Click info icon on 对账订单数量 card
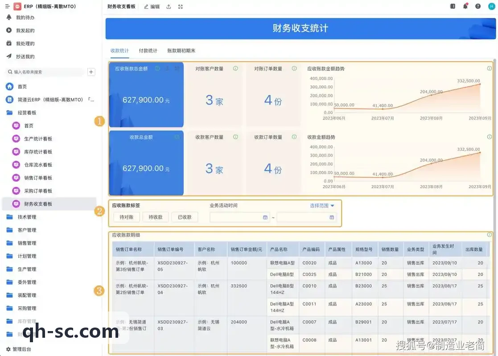 (x=294, y=69)
